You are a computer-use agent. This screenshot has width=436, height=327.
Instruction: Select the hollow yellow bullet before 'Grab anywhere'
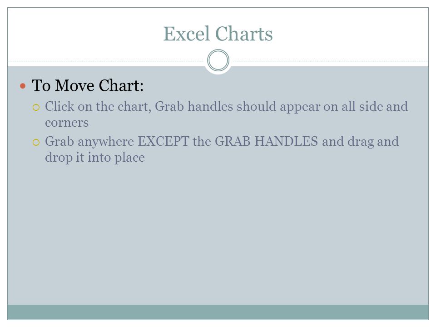36,142
